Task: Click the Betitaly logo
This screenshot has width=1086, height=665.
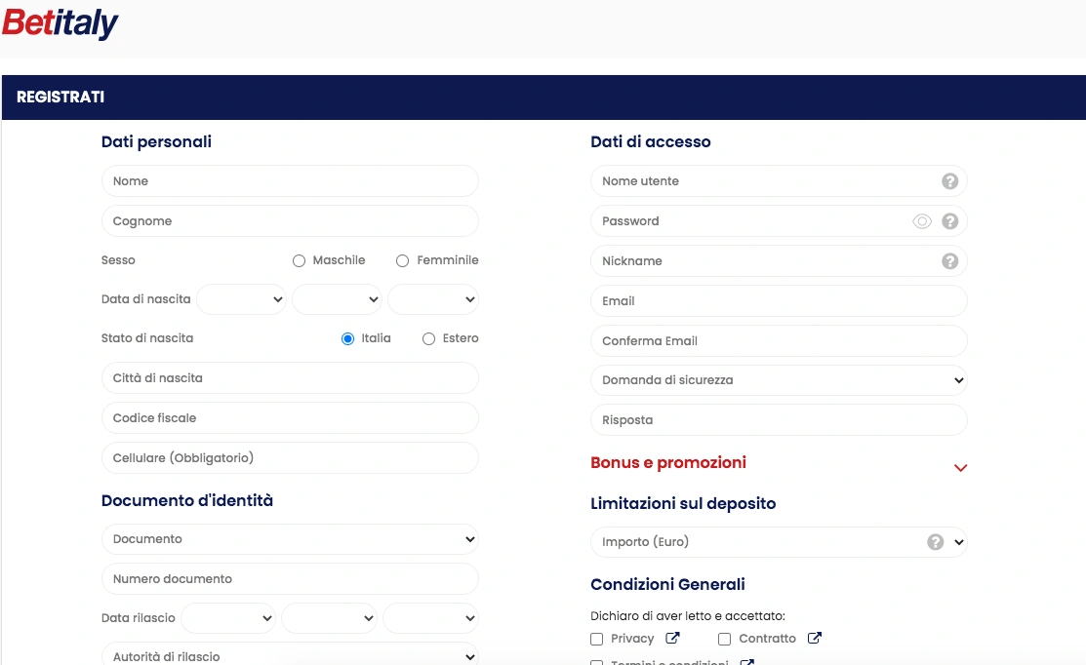Action: tap(60, 22)
